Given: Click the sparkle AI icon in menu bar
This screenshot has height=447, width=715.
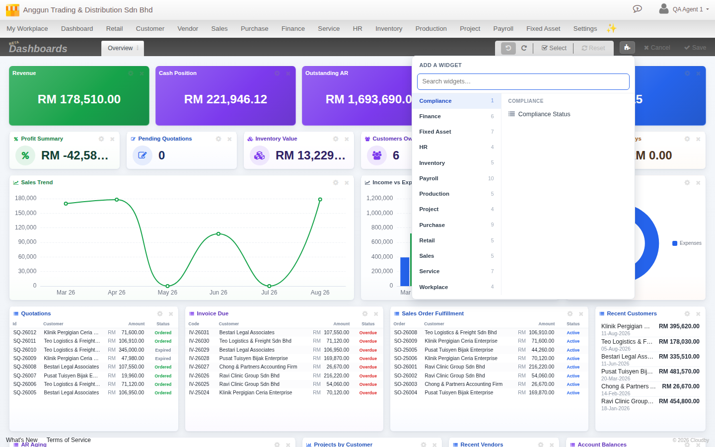Looking at the screenshot, I should (x=611, y=28).
